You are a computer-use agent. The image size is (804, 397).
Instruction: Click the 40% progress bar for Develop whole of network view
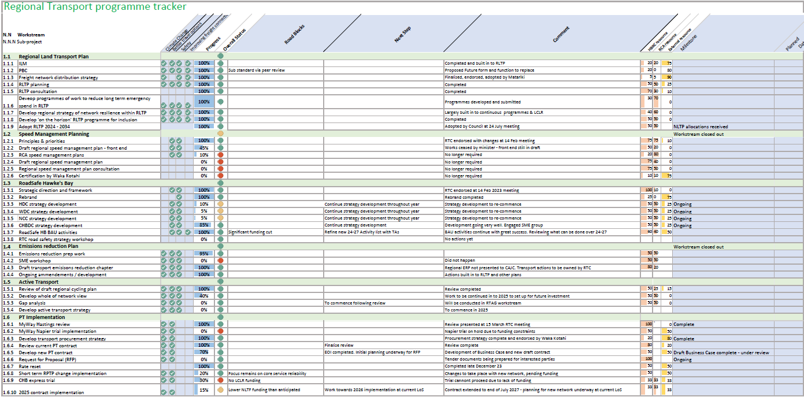point(203,296)
